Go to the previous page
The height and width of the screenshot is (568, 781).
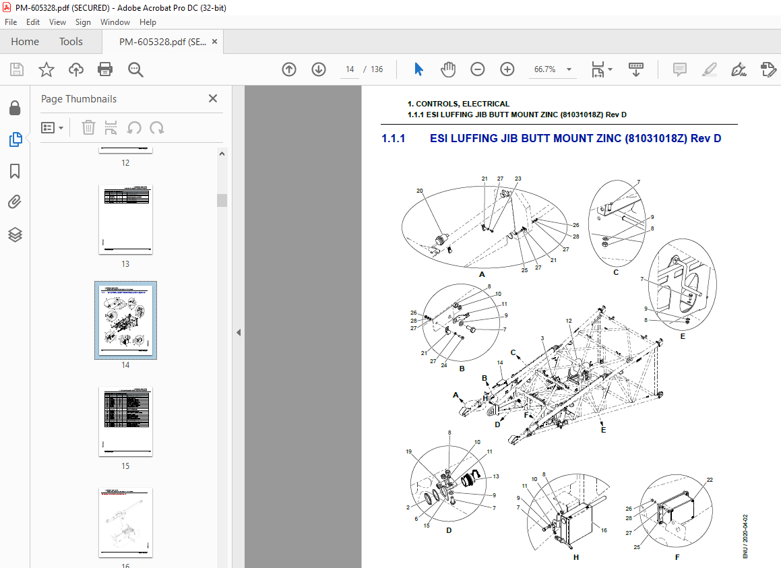pyautogui.click(x=289, y=69)
